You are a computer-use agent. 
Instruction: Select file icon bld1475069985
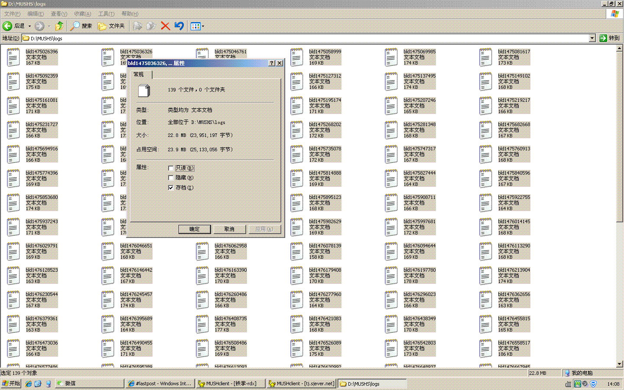(391, 57)
